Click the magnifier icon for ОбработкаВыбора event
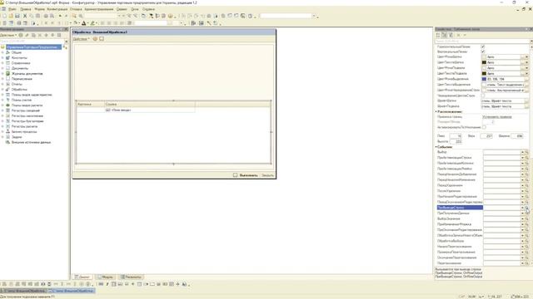 tap(527, 241)
